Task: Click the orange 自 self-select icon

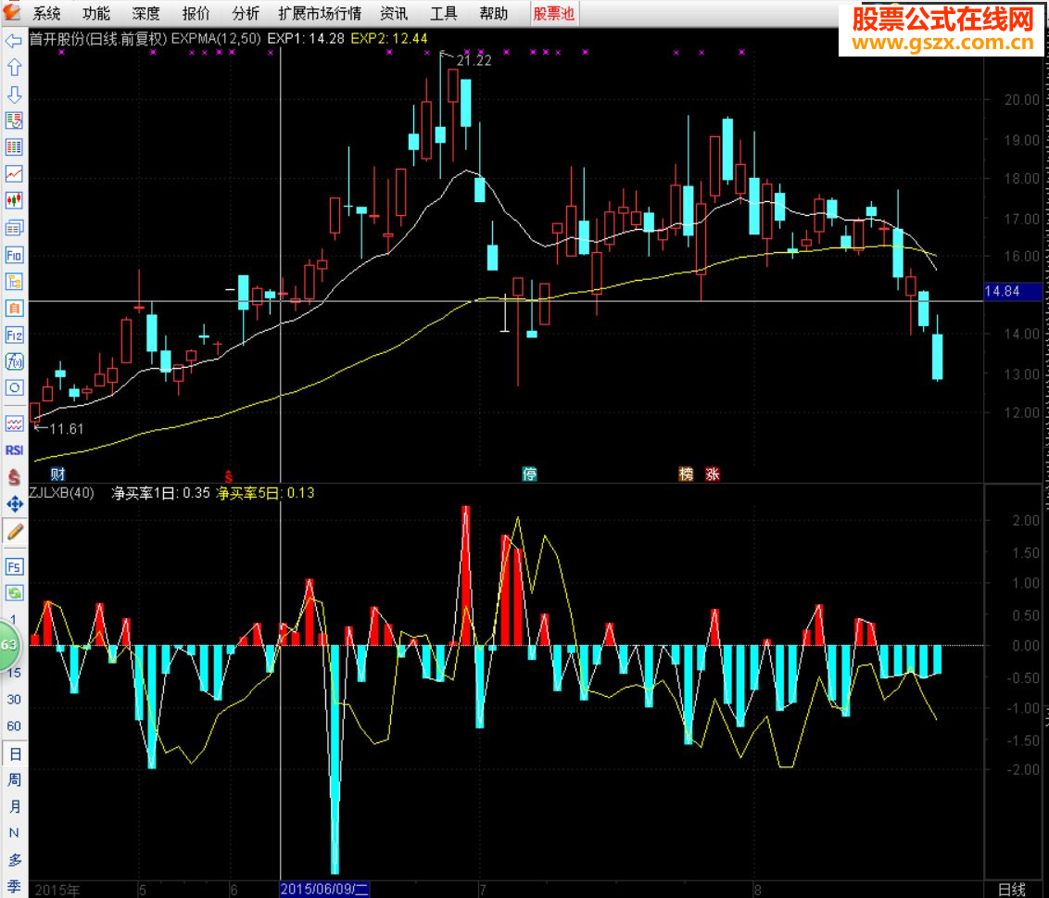Action: pyautogui.click(x=14, y=309)
